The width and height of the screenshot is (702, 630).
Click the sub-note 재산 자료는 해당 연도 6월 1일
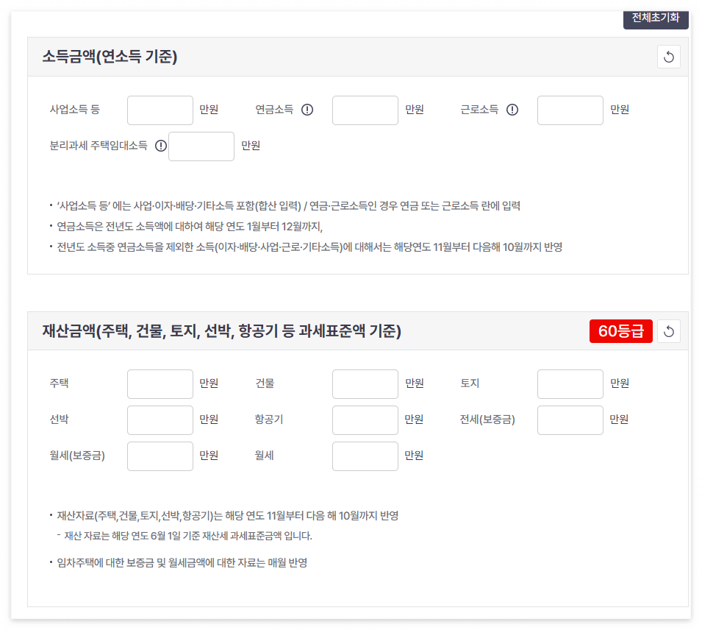[188, 536]
